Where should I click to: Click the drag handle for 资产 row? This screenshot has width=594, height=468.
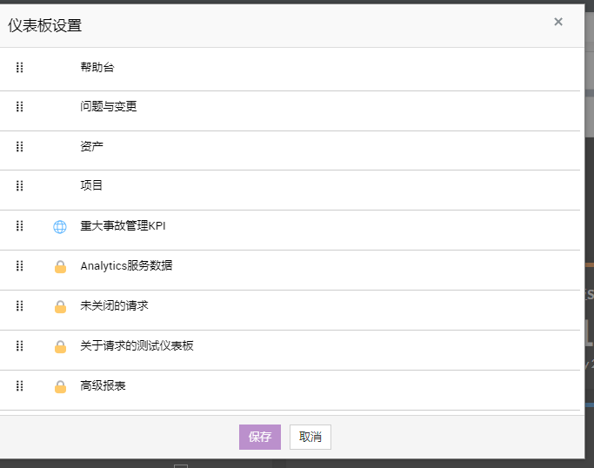[x=20, y=147]
